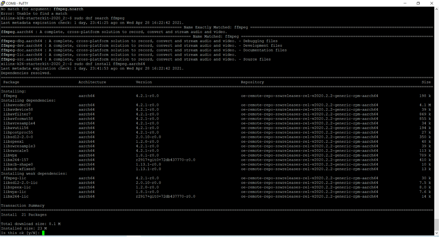This screenshot has width=439, height=237.
Task: Click the 'libavutil56' package name
Action: (16, 128)
